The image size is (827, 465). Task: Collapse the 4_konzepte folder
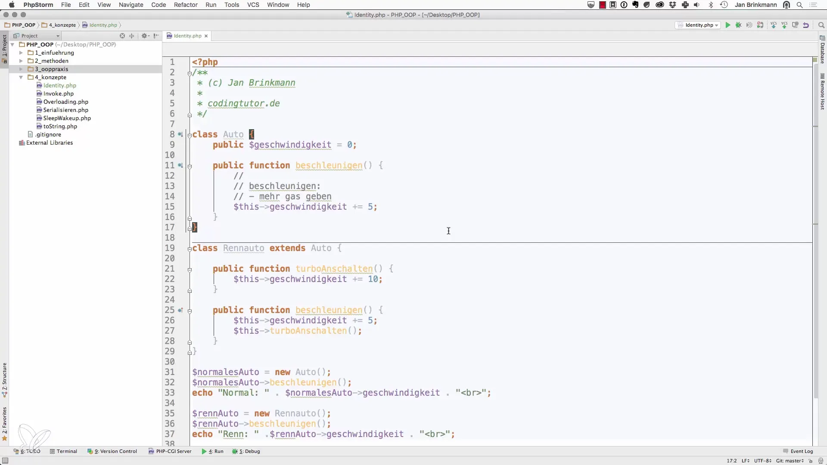pos(21,77)
